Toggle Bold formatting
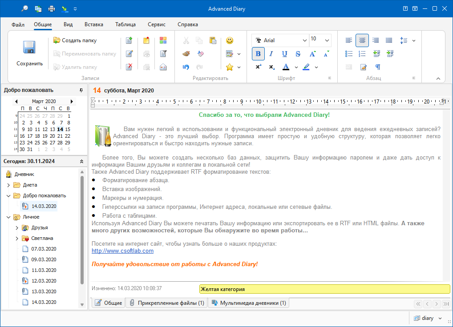This screenshot has height=327, width=453. coord(258,54)
